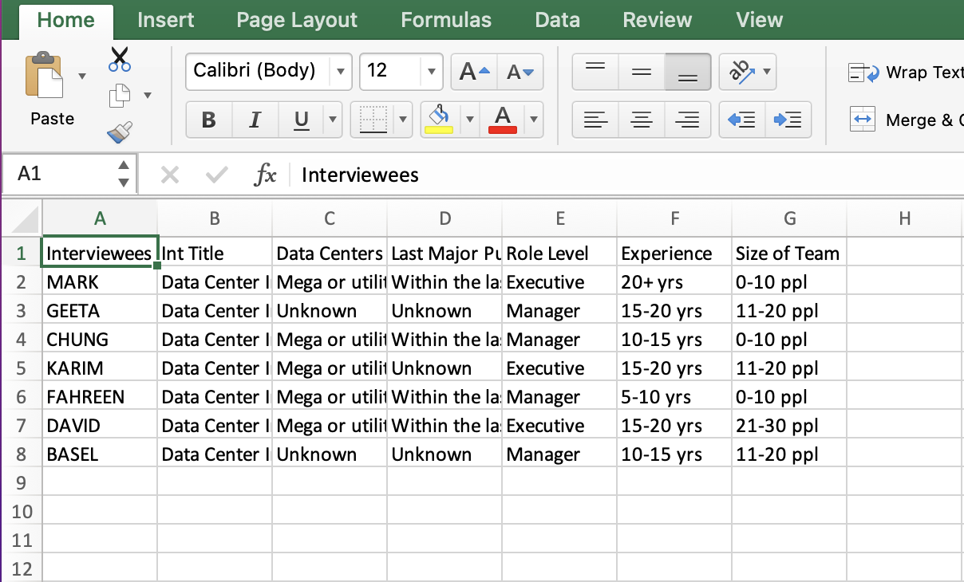This screenshot has width=964, height=582.
Task: Align text to middle vertically
Action: [x=641, y=73]
